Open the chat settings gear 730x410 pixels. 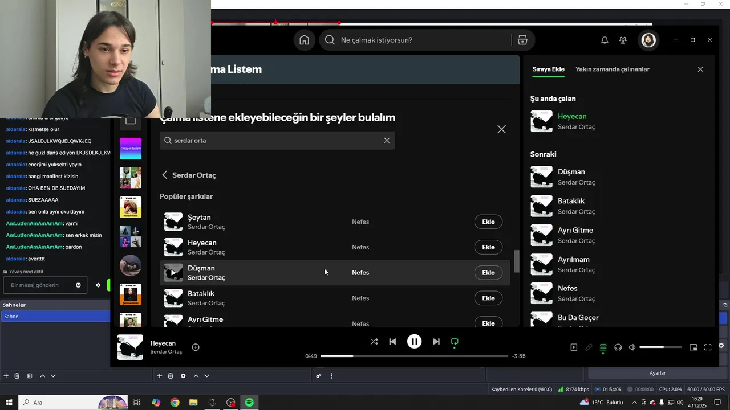(98, 285)
